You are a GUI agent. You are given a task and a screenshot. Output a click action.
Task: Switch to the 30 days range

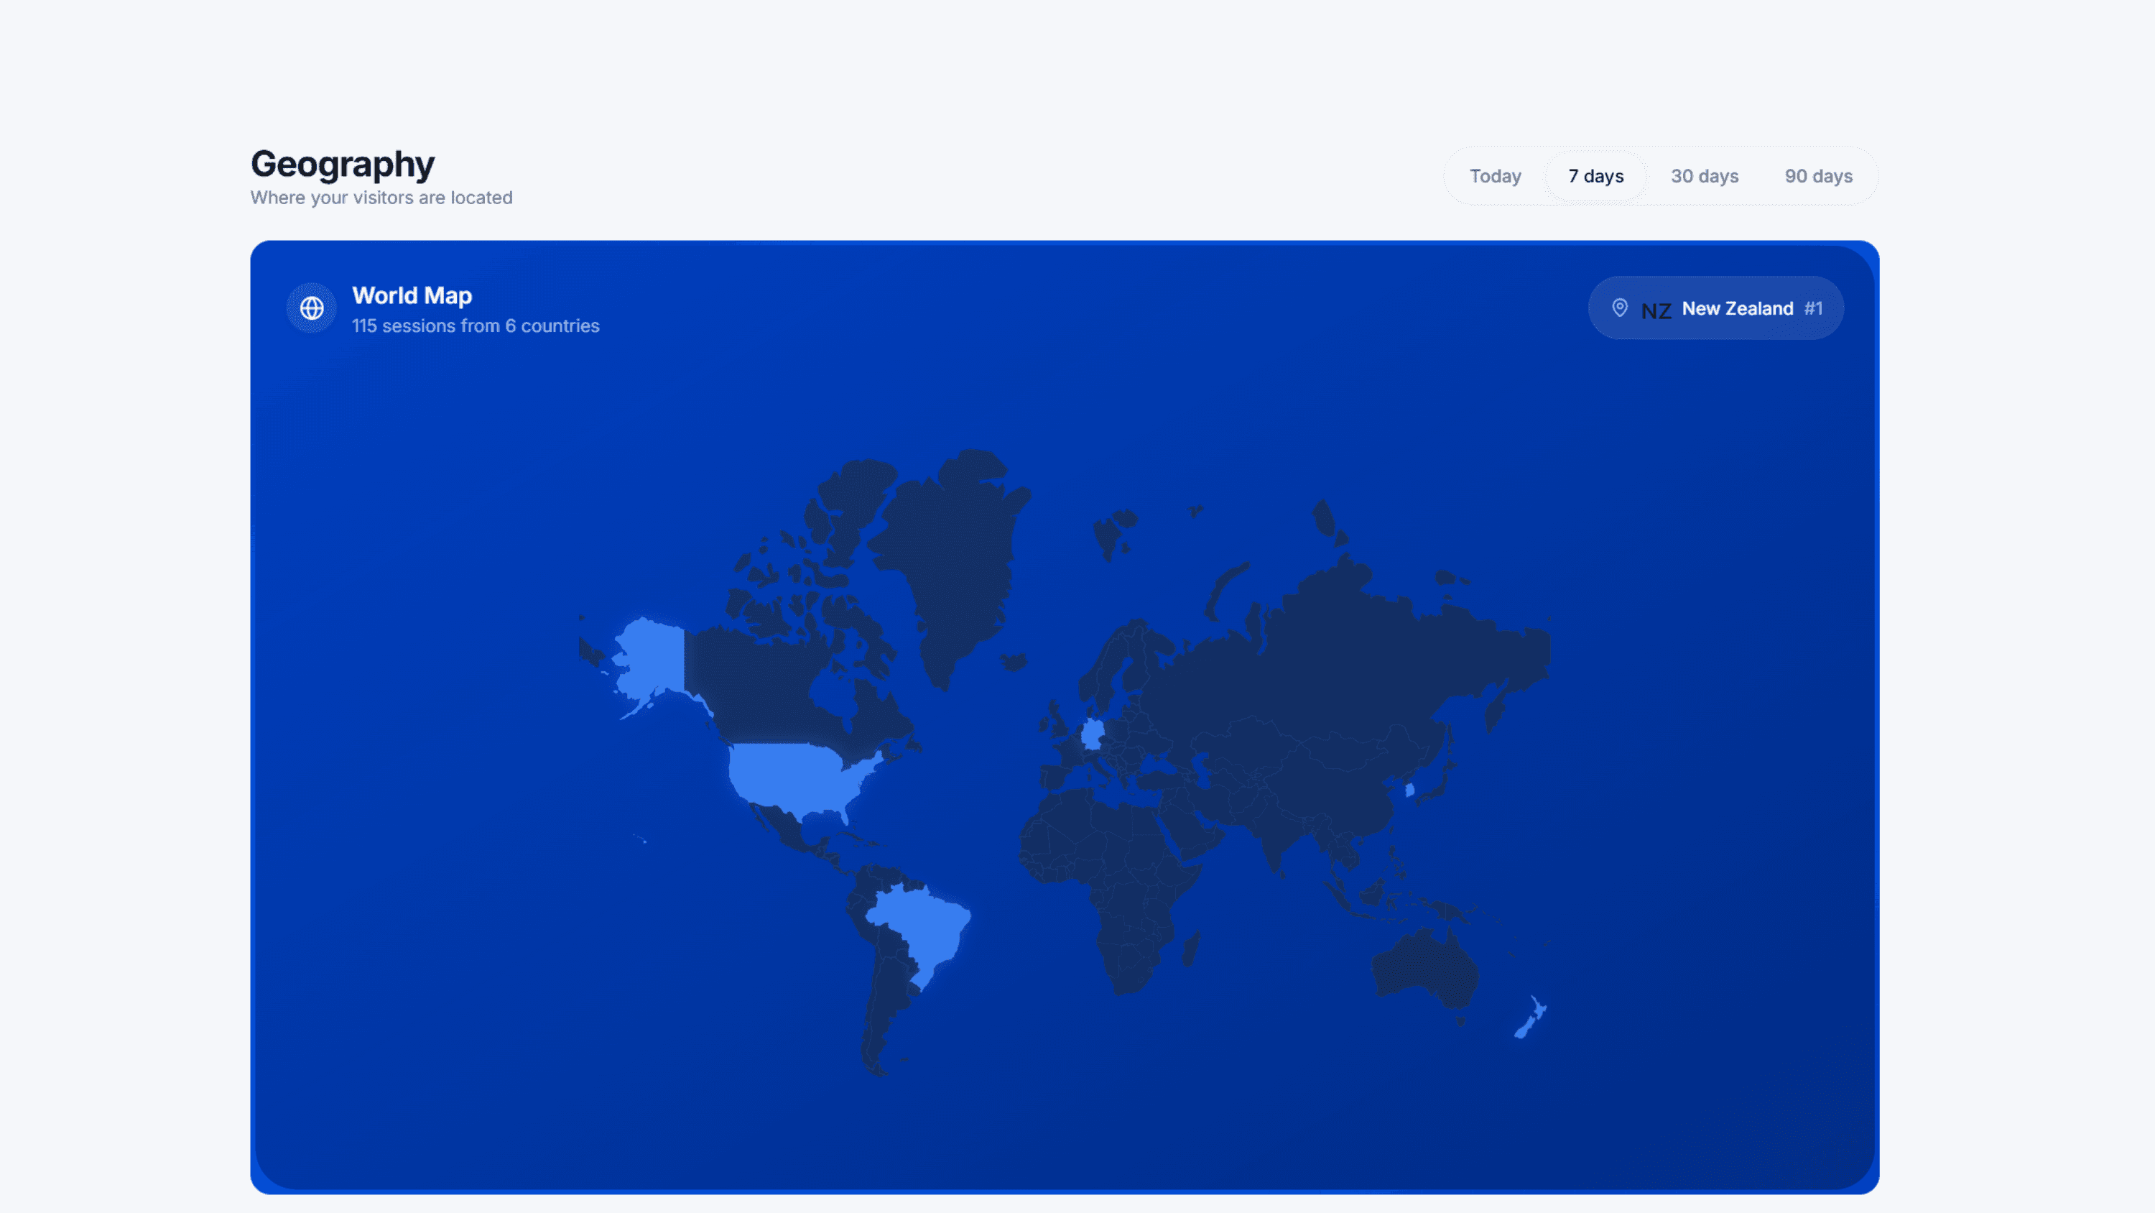[1704, 177]
